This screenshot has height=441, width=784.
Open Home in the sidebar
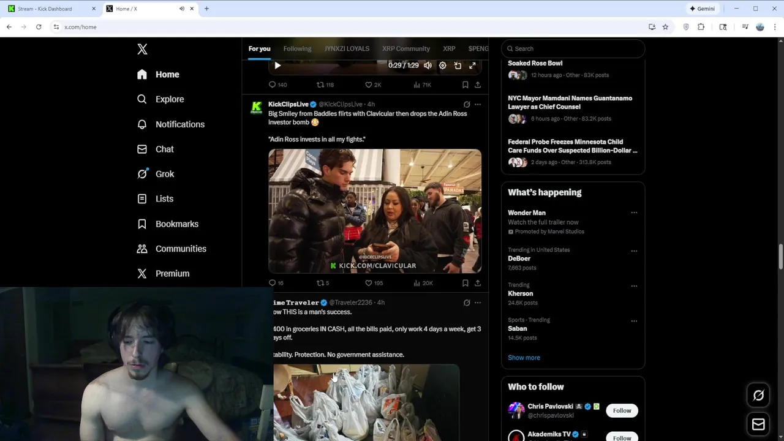pyautogui.click(x=158, y=74)
